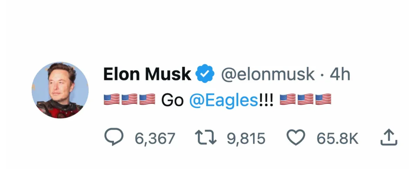409x169 pixels.
Task: Click the 65.8K likes count
Action: (x=337, y=138)
